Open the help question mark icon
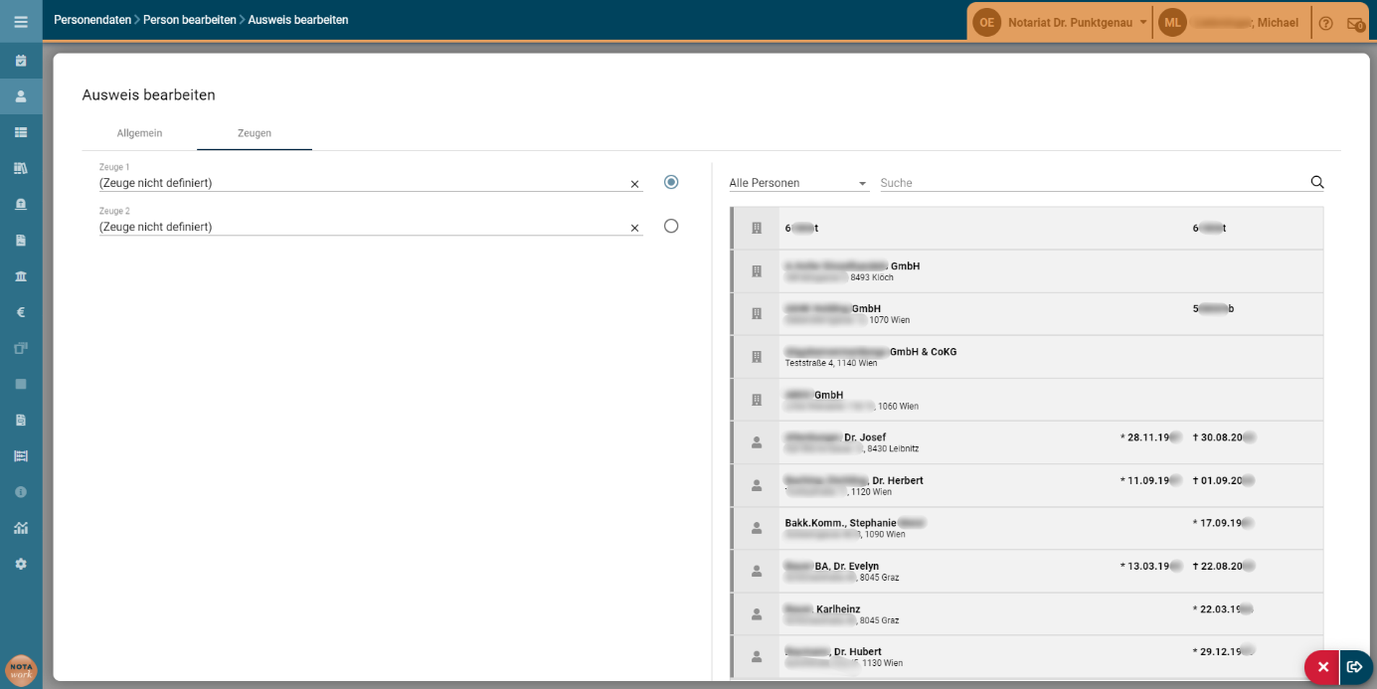The width and height of the screenshot is (1377, 689). pyautogui.click(x=1325, y=23)
